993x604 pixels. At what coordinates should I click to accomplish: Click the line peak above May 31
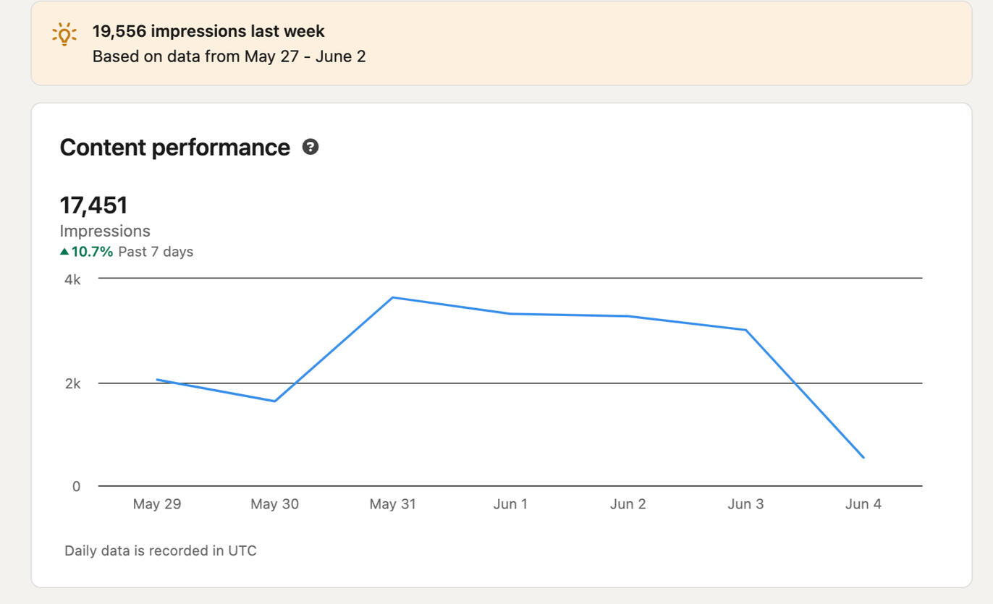392,297
